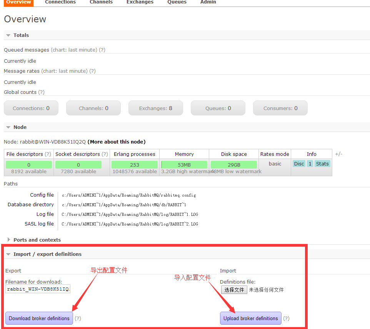Open the Channels tab
Image resolution: width=370 pixels, height=329 pixels.
[101, 2]
